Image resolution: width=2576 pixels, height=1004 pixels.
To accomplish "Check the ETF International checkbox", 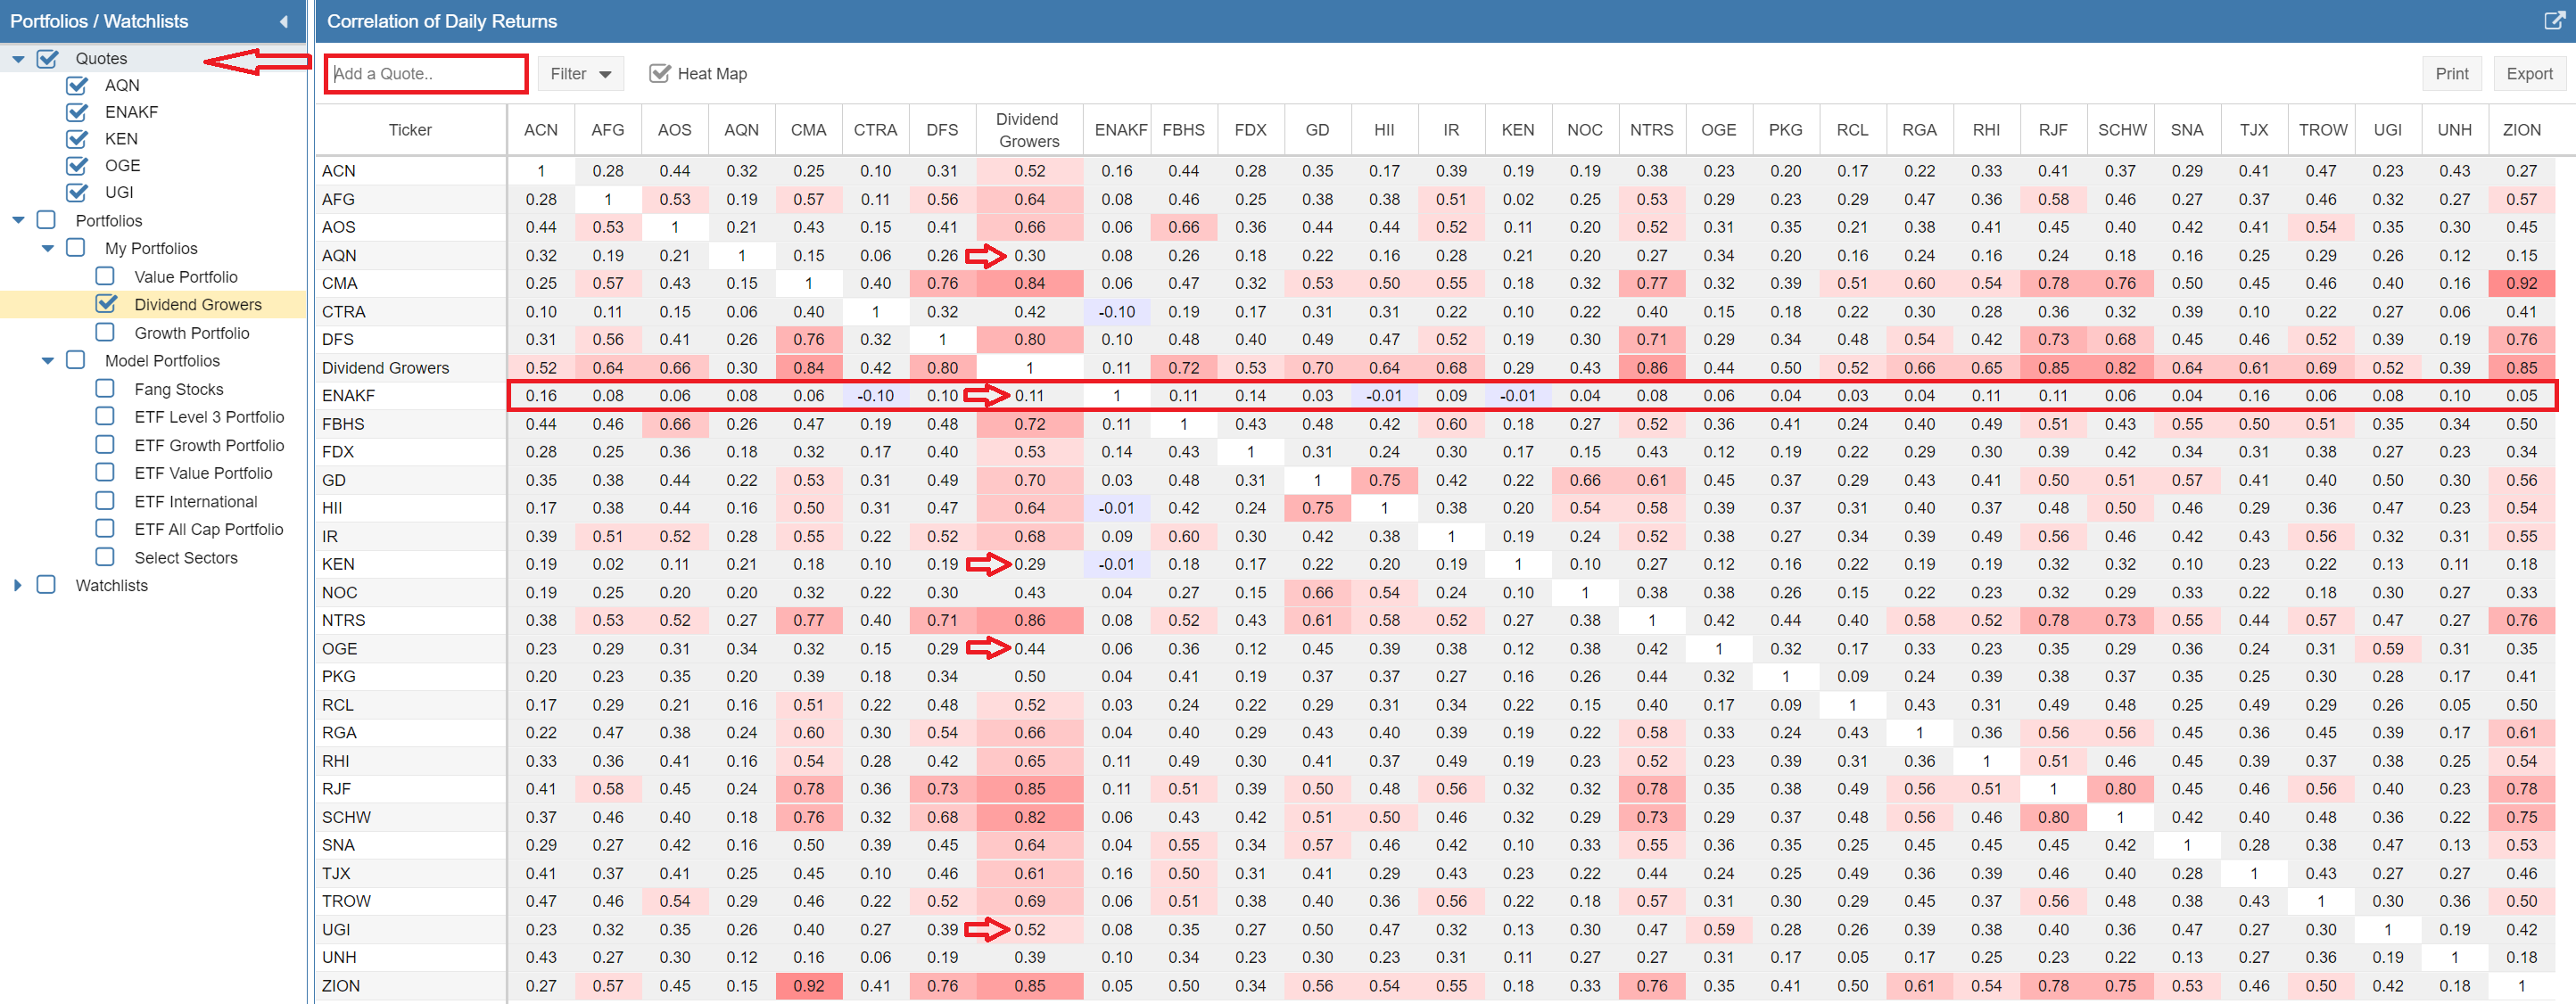I will (106, 501).
